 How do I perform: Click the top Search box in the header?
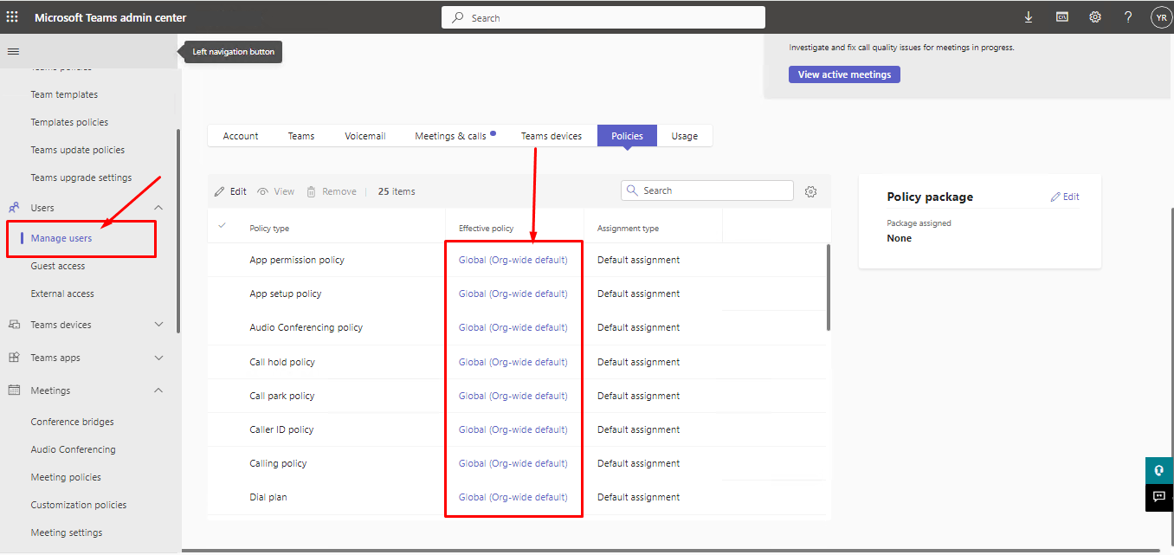point(603,17)
